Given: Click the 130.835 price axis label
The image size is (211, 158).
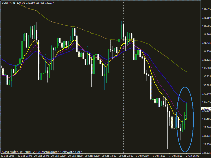Looking at the screenshot, I should coord(206,77).
